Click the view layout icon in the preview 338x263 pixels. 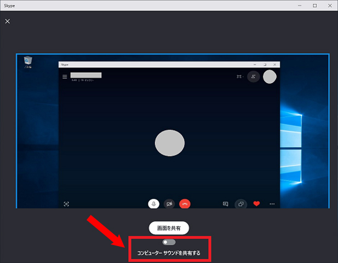240,77
